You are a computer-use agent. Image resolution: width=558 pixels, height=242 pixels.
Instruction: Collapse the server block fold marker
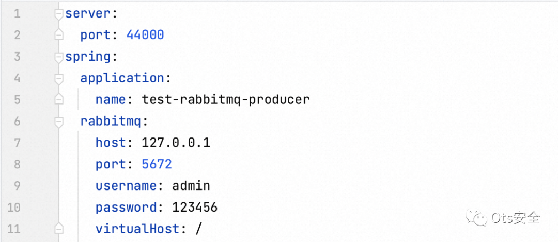pyautogui.click(x=59, y=14)
